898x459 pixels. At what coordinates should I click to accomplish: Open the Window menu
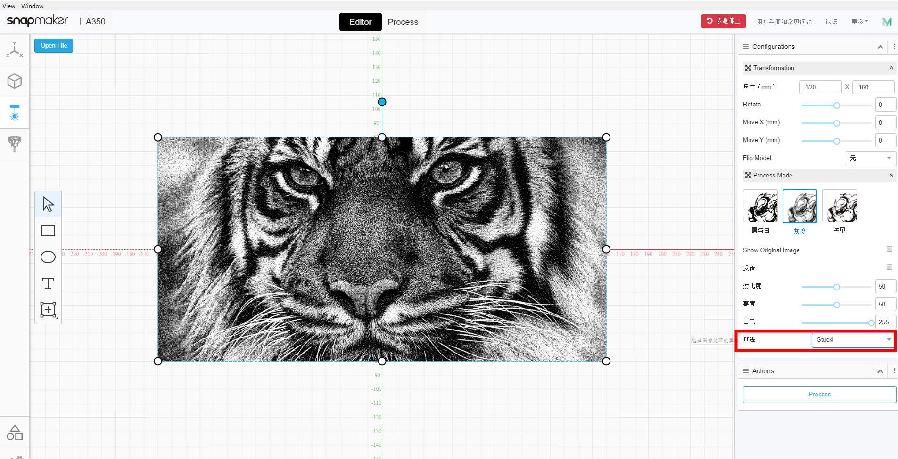33,6
